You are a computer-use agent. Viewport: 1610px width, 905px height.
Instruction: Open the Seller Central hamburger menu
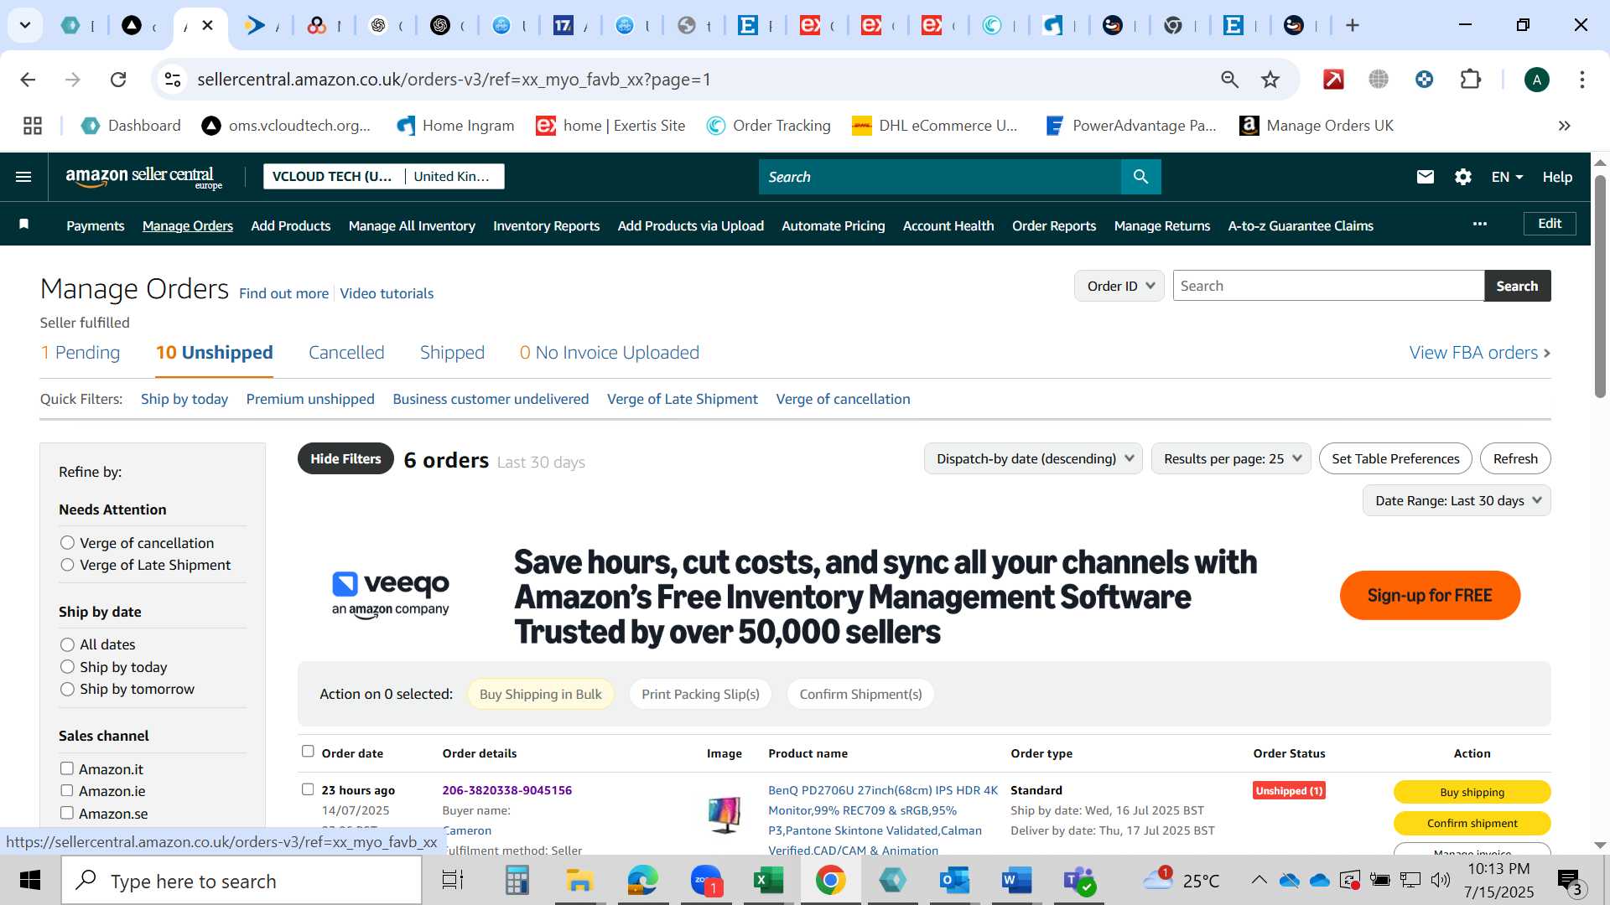pyautogui.click(x=23, y=177)
